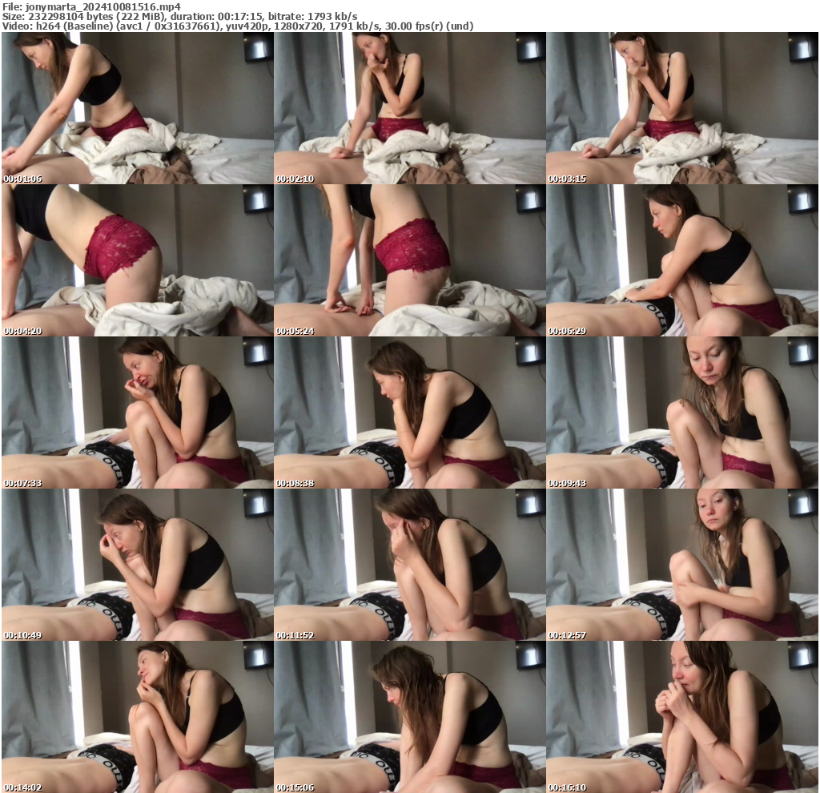
Task: Open the 00:04:20 thumbnail
Action: click(x=136, y=258)
